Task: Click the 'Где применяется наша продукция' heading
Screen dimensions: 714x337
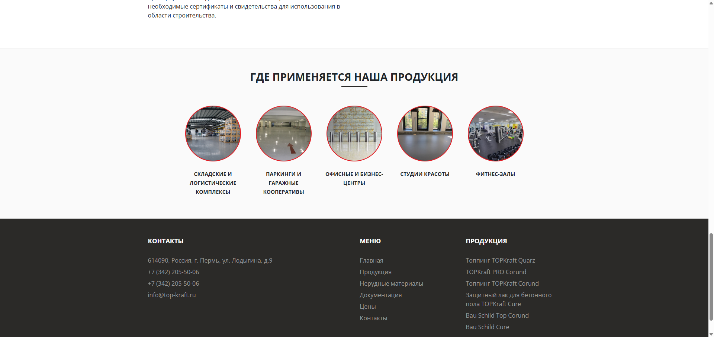Action: [354, 77]
